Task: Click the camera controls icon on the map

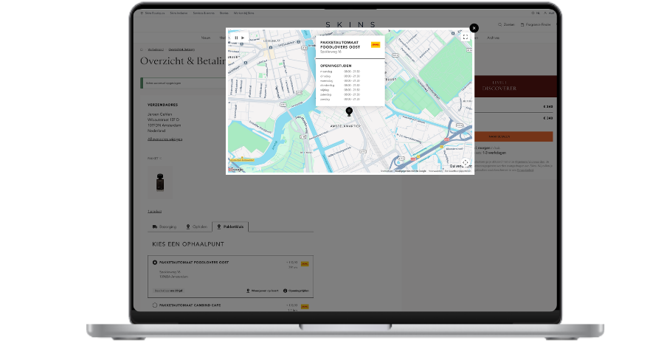Action: (465, 162)
